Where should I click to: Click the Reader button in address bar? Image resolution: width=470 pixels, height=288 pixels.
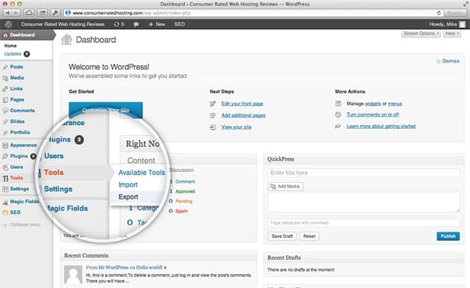click(455, 13)
